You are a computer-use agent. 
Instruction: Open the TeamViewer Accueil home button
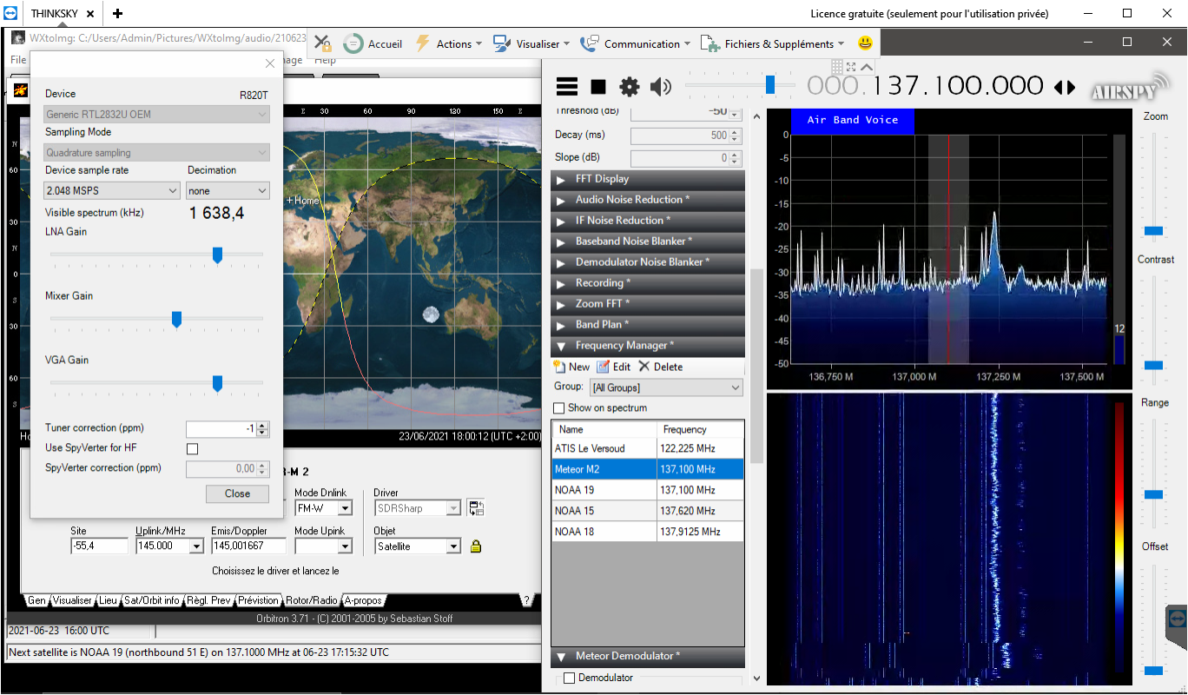point(373,43)
